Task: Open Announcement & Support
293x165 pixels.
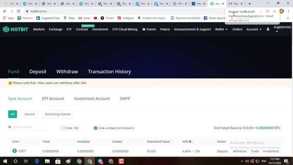Action: click(192, 29)
